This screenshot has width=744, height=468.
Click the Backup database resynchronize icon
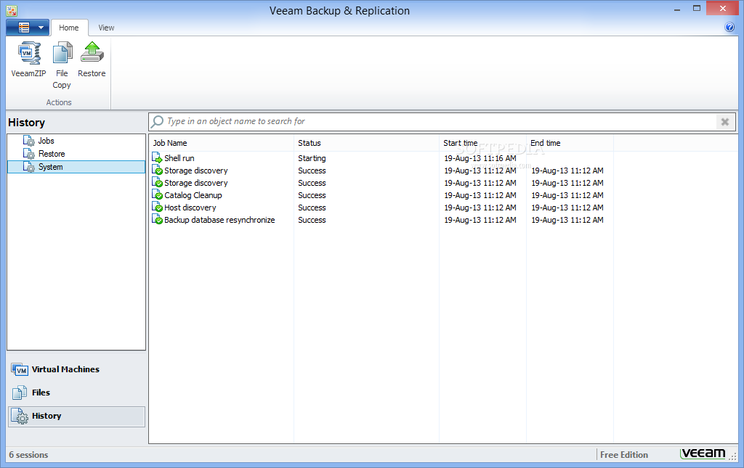coord(157,219)
